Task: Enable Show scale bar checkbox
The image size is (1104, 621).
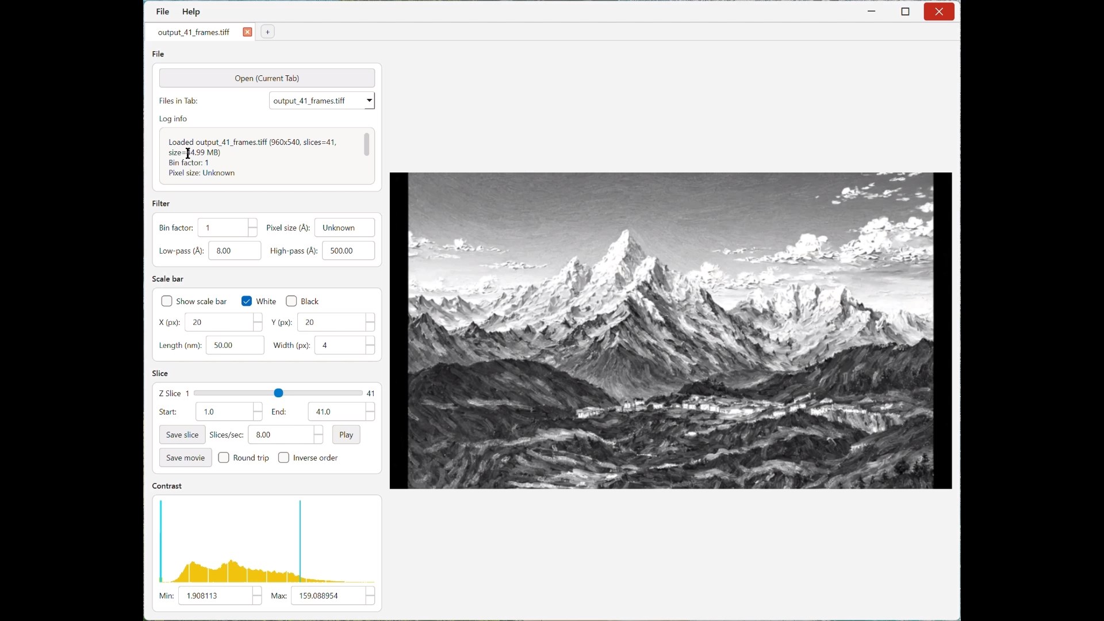Action: point(167,301)
